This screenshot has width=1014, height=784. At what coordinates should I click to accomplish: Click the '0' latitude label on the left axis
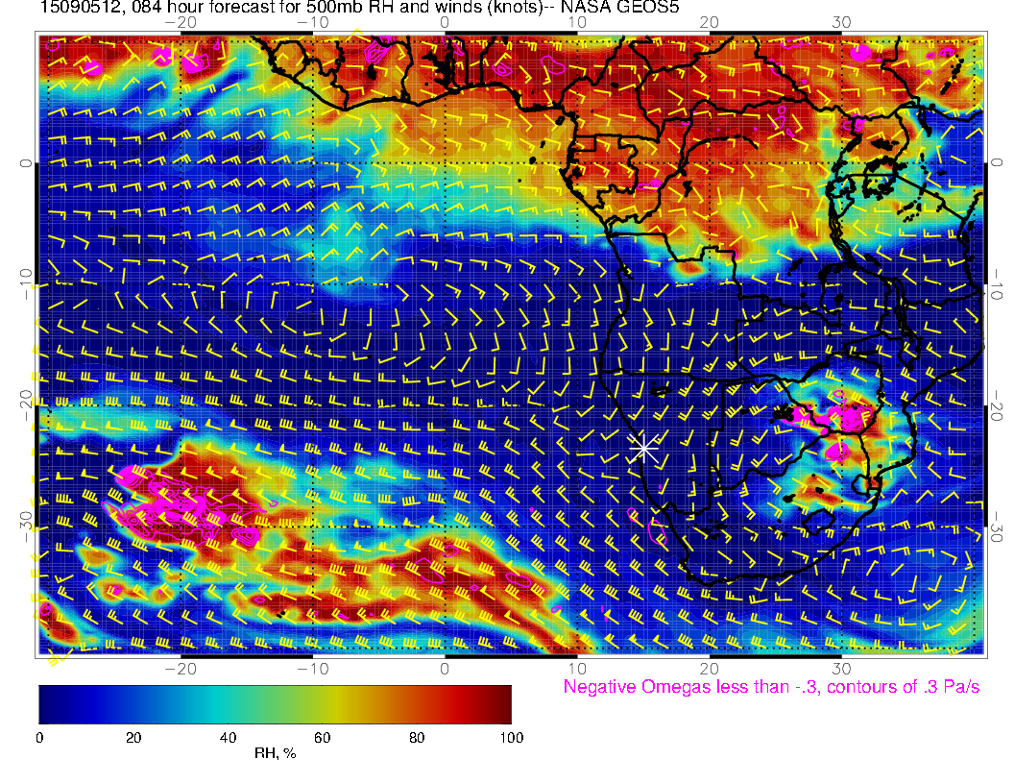[25, 163]
